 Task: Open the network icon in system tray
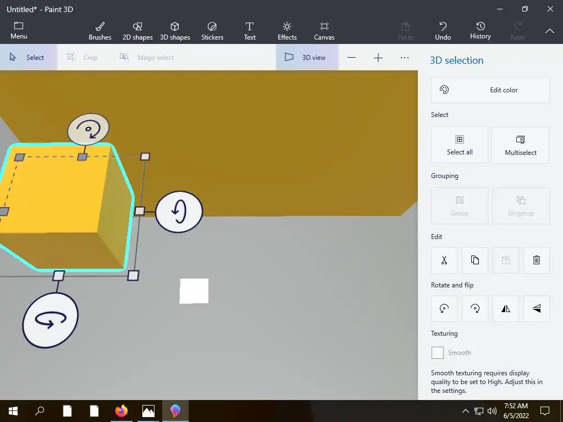[x=479, y=411]
